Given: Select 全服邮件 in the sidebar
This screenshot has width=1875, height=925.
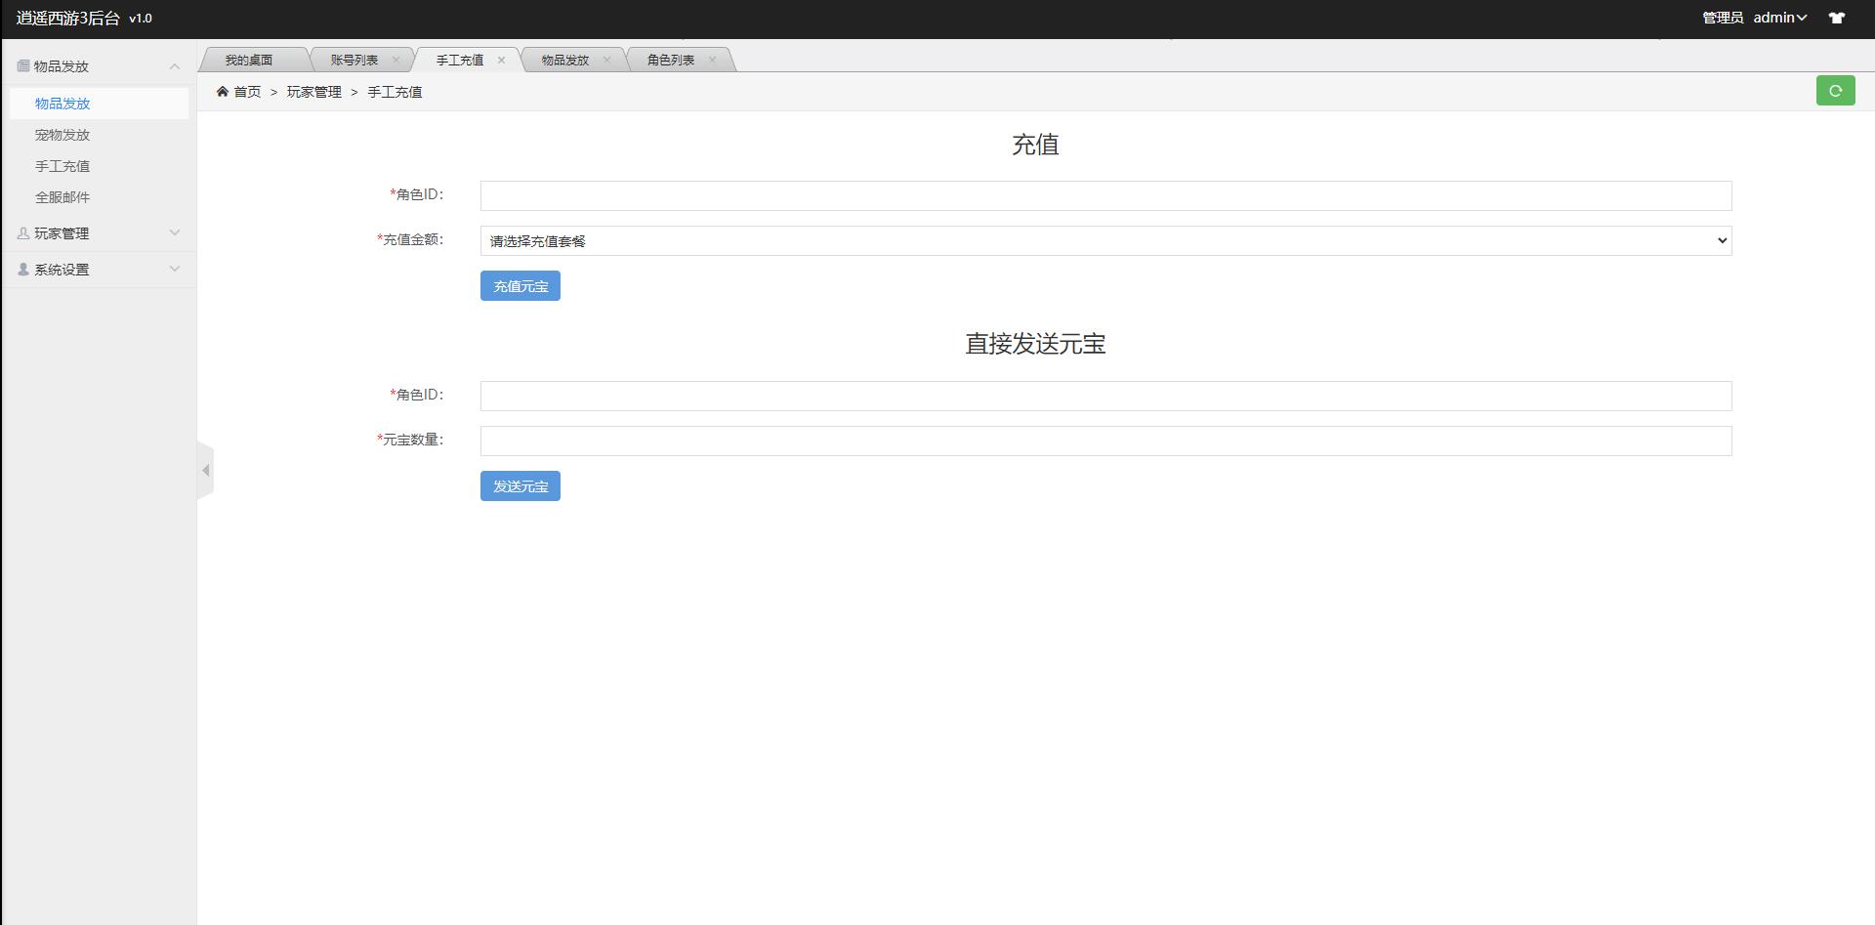Looking at the screenshot, I should pyautogui.click(x=61, y=196).
